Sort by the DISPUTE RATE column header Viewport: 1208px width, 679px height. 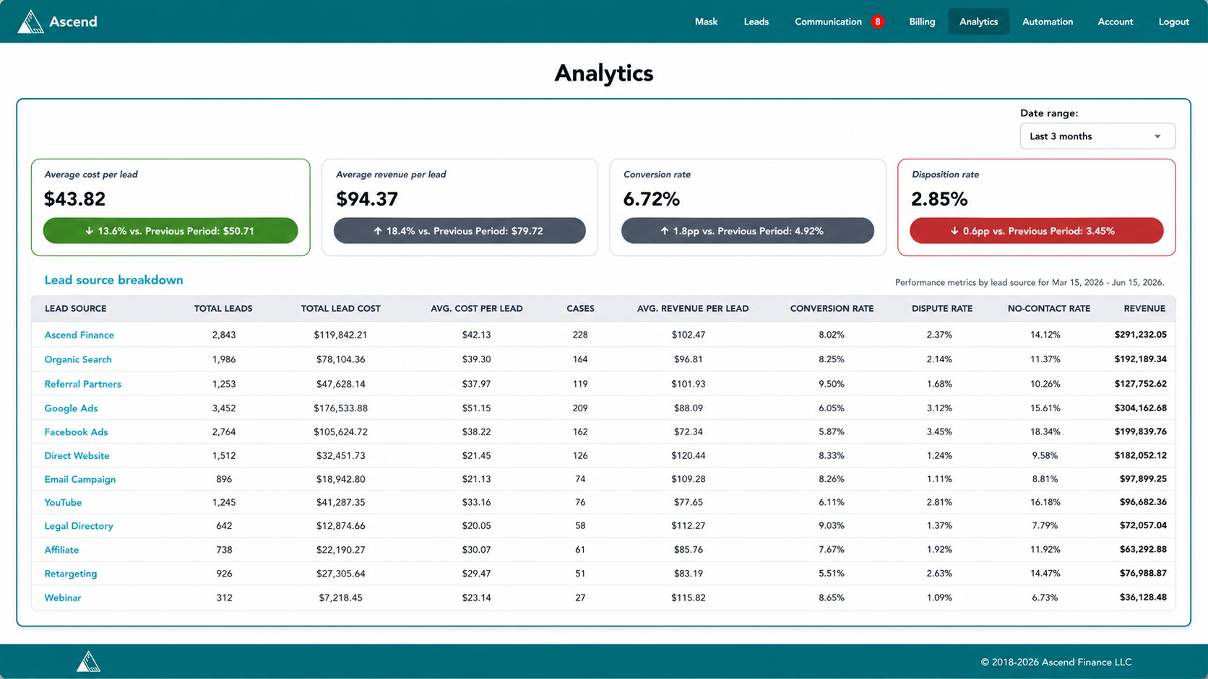coord(941,309)
